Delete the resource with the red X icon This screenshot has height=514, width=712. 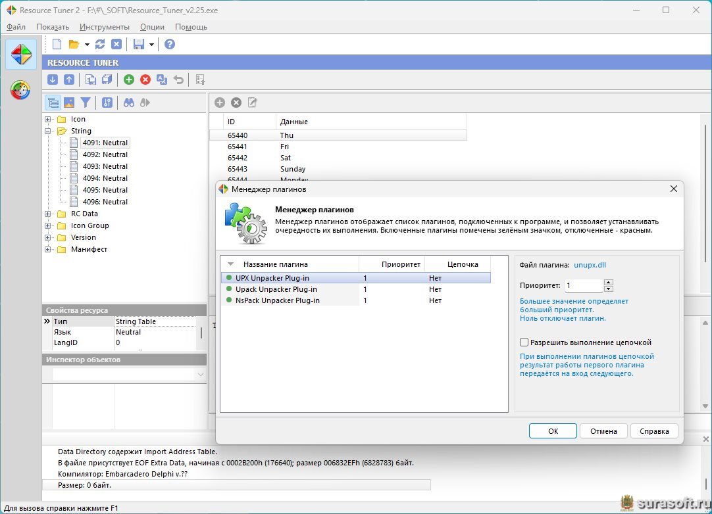[145, 80]
